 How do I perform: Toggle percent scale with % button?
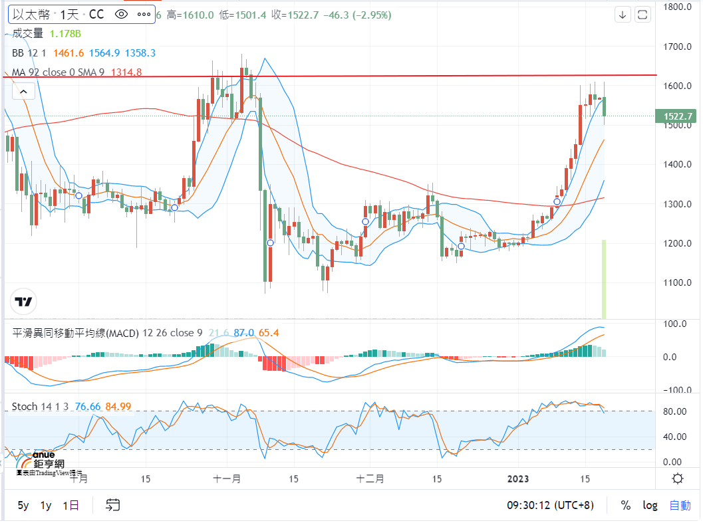tap(625, 506)
